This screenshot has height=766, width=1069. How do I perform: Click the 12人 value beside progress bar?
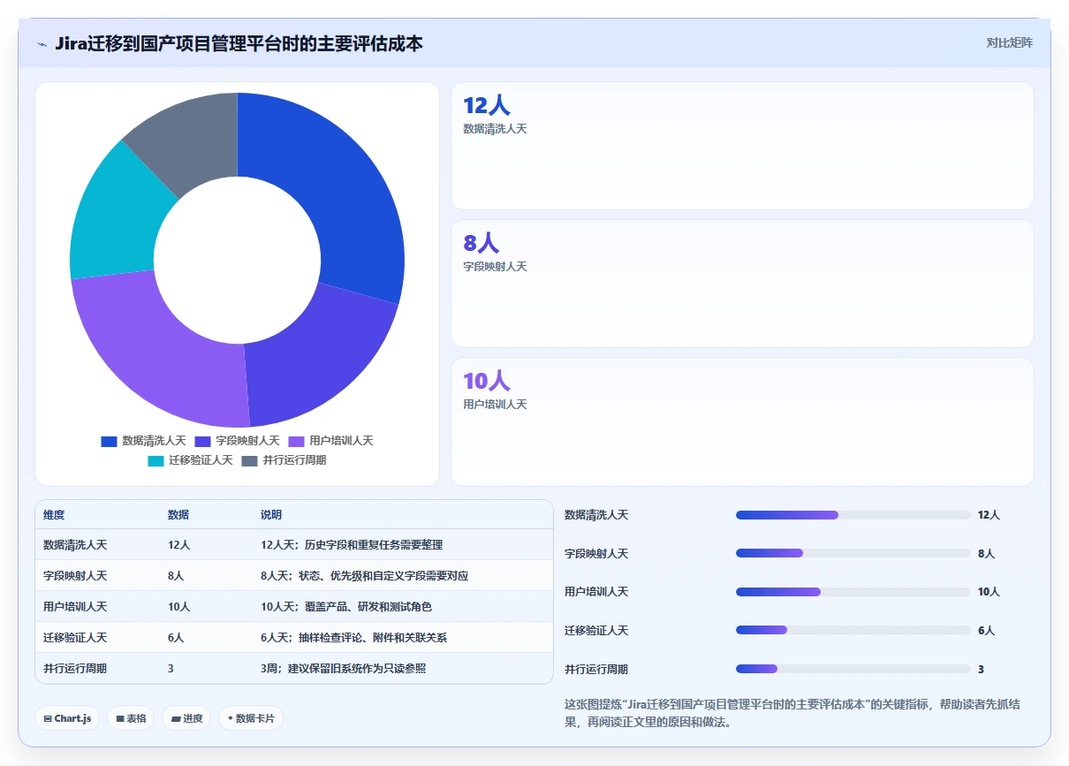pyautogui.click(x=989, y=515)
